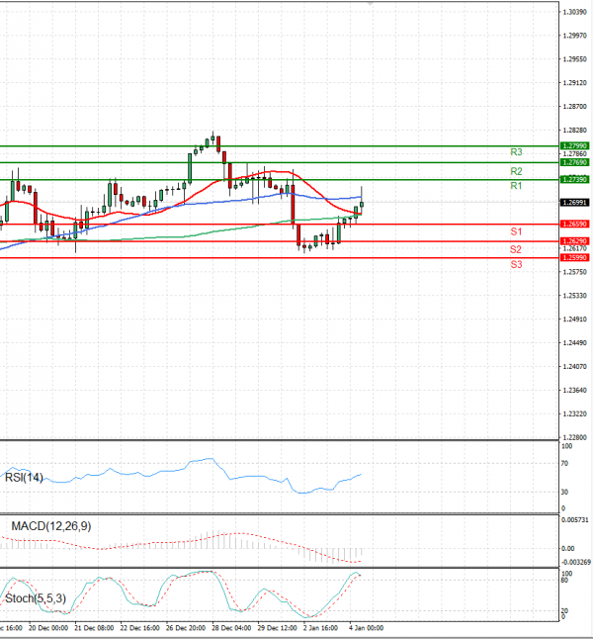This screenshot has height=639, width=593.
Task: Click the 20 Dec 00:00 time label
Action: coord(48,628)
